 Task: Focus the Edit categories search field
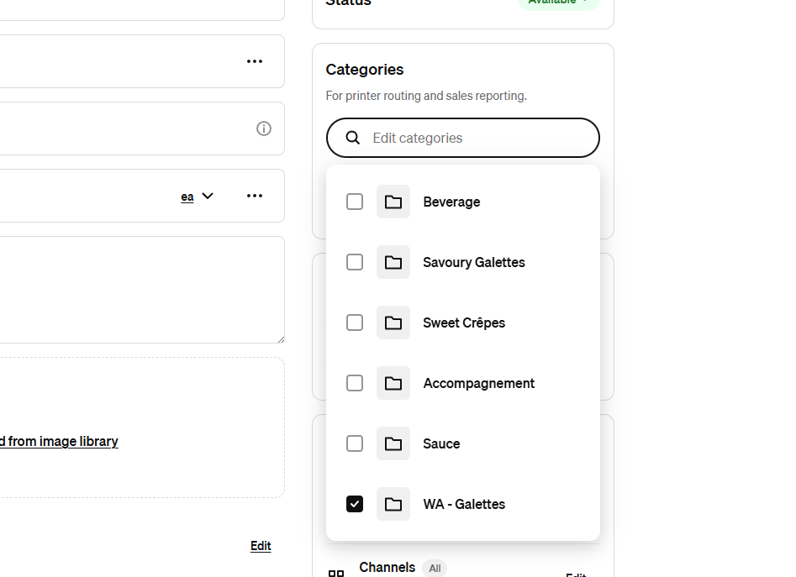coord(463,138)
